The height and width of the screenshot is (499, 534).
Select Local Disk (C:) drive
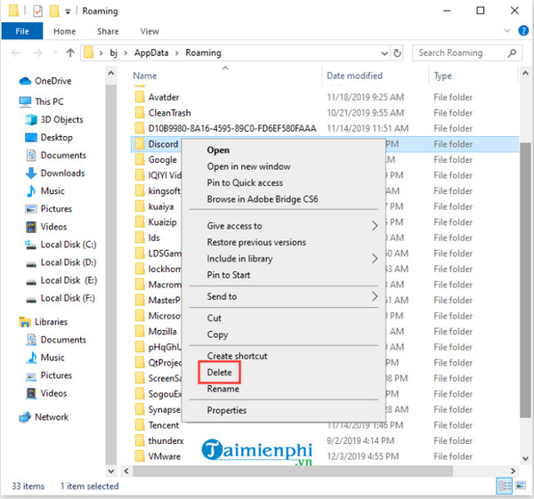point(69,245)
